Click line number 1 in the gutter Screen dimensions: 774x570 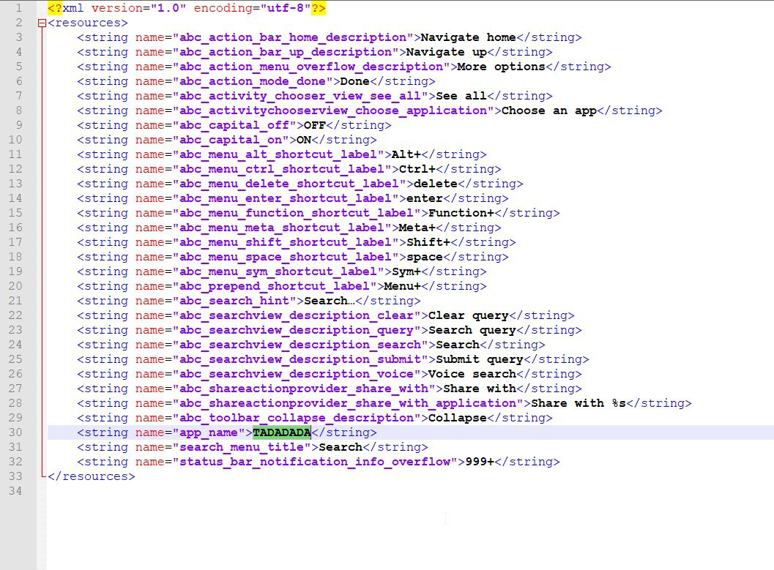(x=19, y=8)
